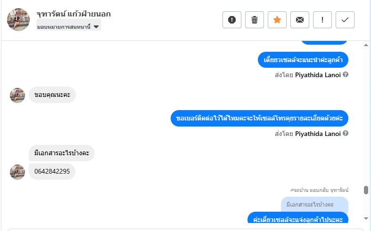Move the conversation to trash
The image size is (371, 231).
255,20
